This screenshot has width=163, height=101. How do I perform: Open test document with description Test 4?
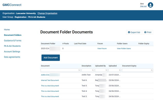click(50, 91)
